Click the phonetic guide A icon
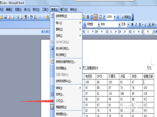 tap(145, 25)
